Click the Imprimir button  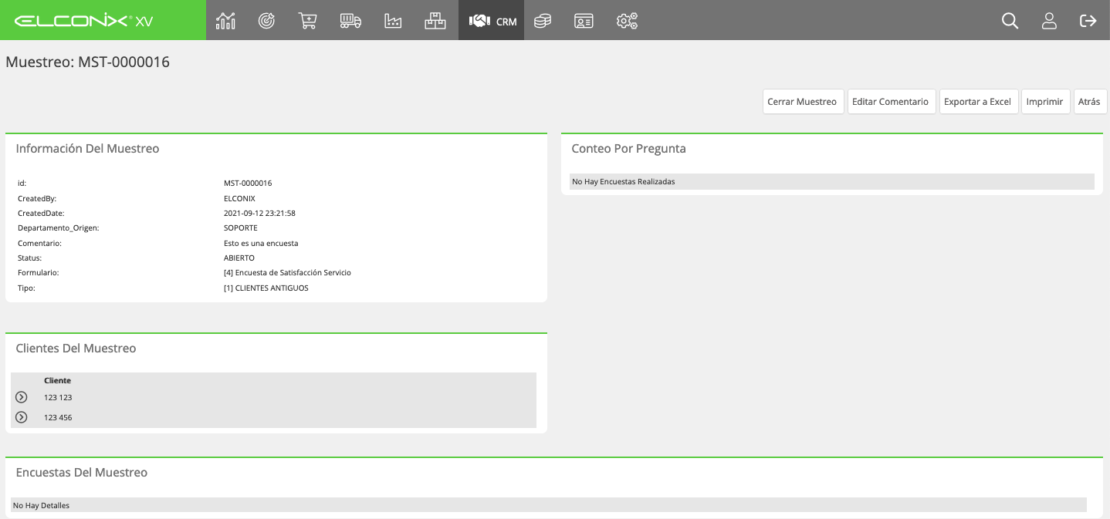[1045, 102]
